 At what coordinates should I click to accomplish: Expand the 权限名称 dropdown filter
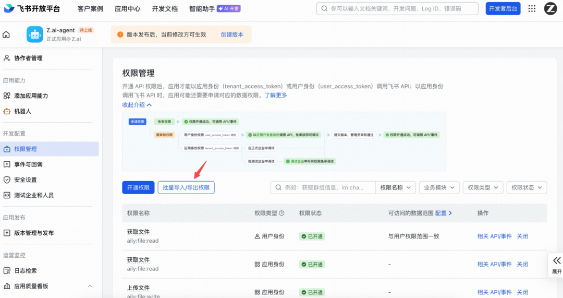click(x=395, y=187)
